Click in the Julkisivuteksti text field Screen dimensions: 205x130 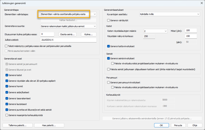(68, 40)
